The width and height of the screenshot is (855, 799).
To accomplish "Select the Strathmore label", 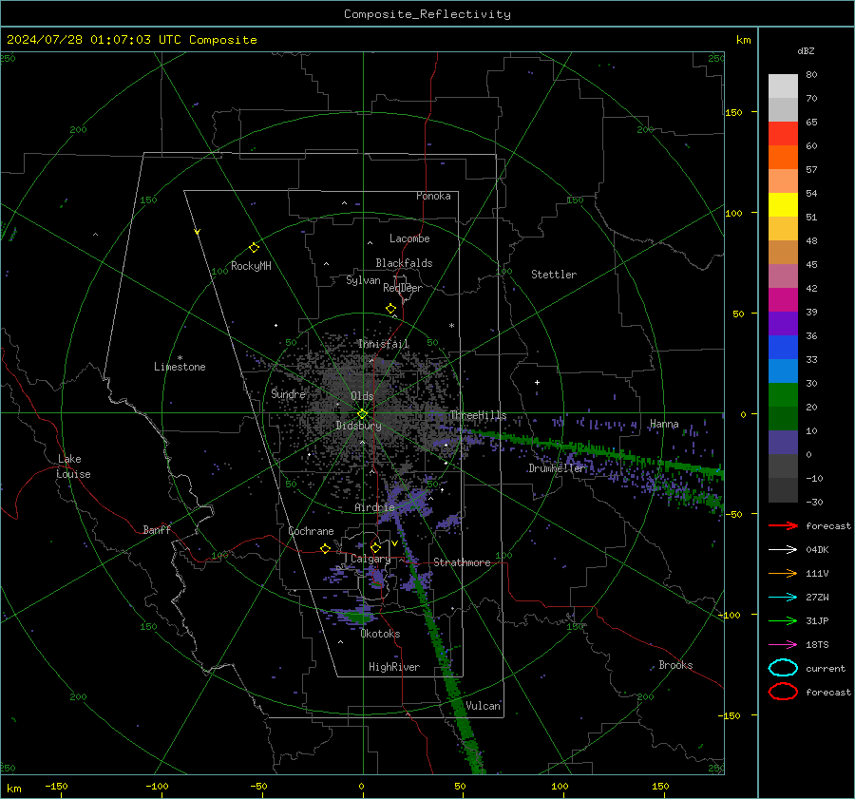I will coord(463,562).
